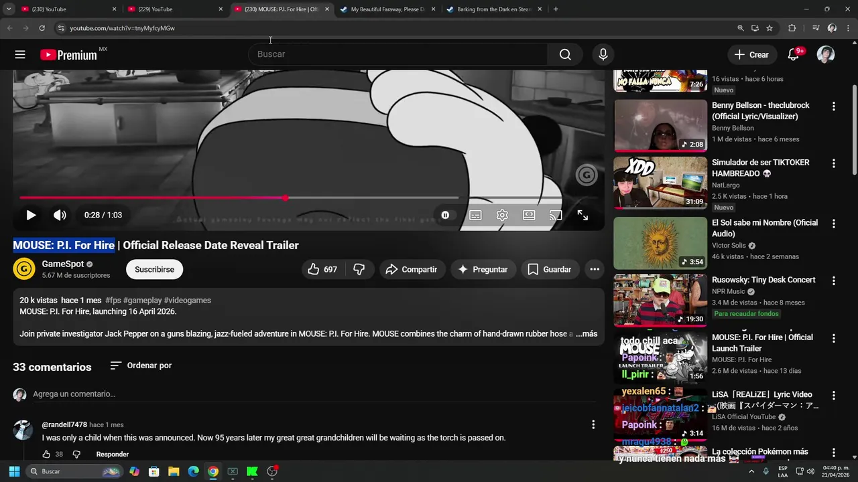Open the YouTube account avatar menu
The image size is (858, 482).
tap(826, 54)
